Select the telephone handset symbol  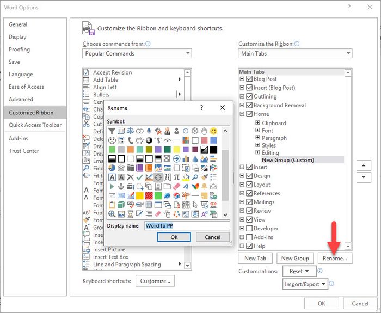point(130,140)
